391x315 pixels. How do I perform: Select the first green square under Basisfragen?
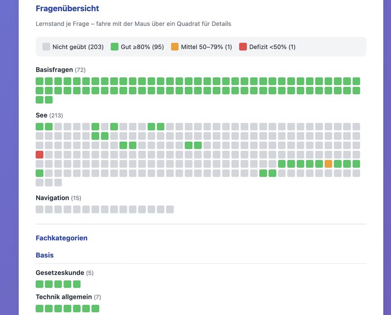click(40, 81)
